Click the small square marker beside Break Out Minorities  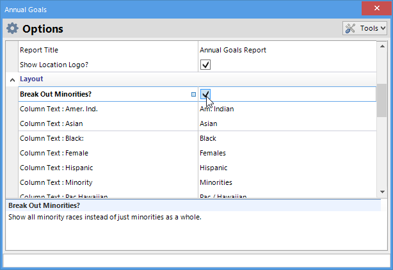(x=194, y=95)
